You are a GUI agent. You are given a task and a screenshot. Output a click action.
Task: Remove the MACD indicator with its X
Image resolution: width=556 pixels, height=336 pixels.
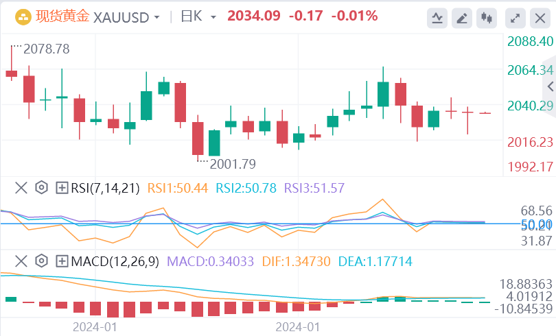21,261
